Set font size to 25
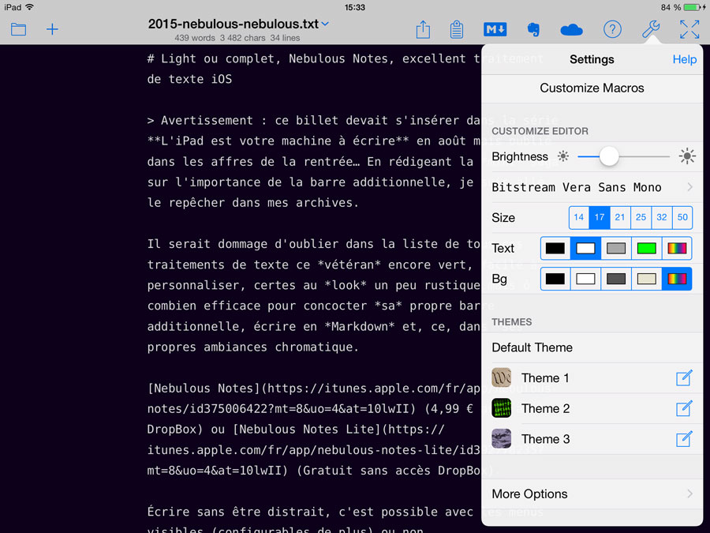This screenshot has height=533, width=710. pyautogui.click(x=641, y=218)
